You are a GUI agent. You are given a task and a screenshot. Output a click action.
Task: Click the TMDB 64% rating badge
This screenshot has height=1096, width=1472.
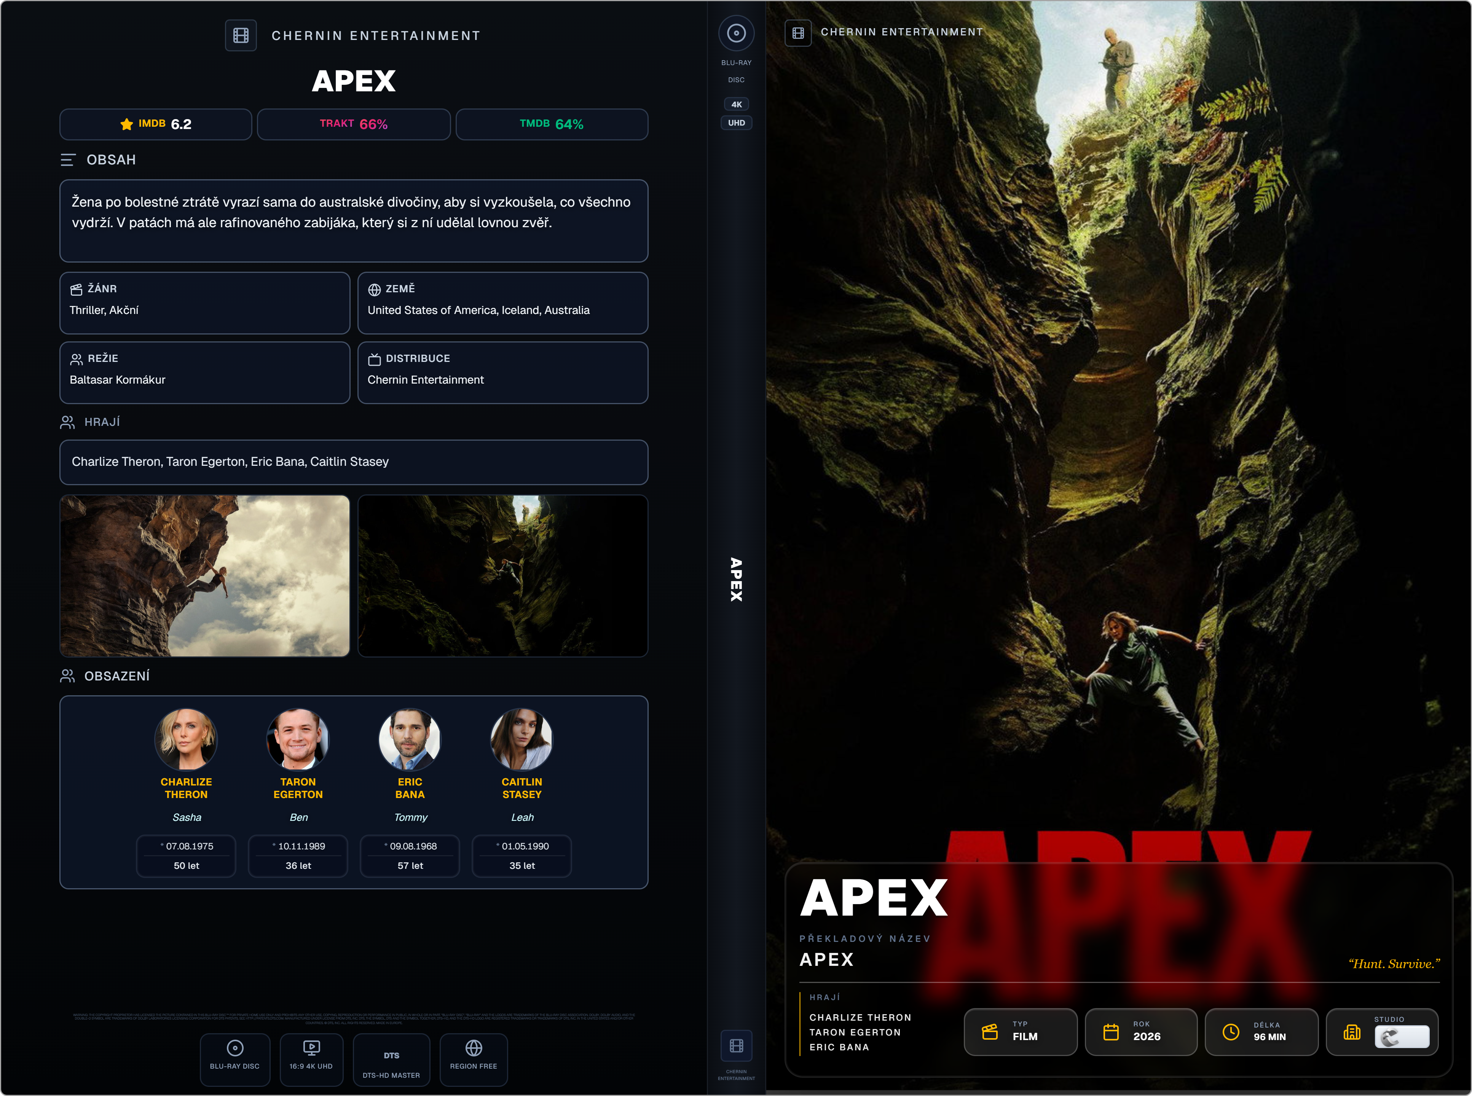tap(552, 124)
